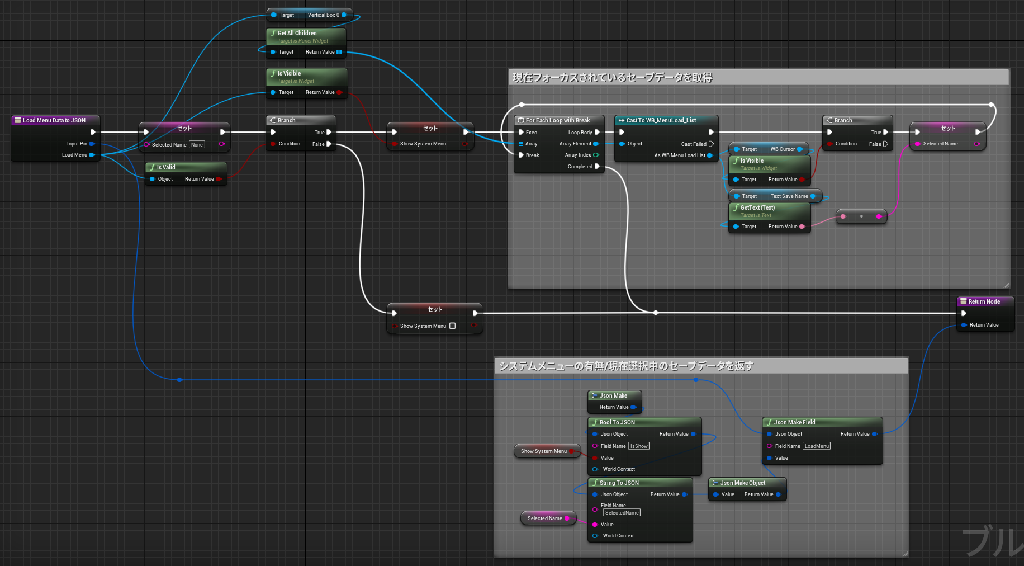Select the Text Save Name variable node
Image resolution: width=1024 pixels, height=566 pixels.
tap(775, 196)
